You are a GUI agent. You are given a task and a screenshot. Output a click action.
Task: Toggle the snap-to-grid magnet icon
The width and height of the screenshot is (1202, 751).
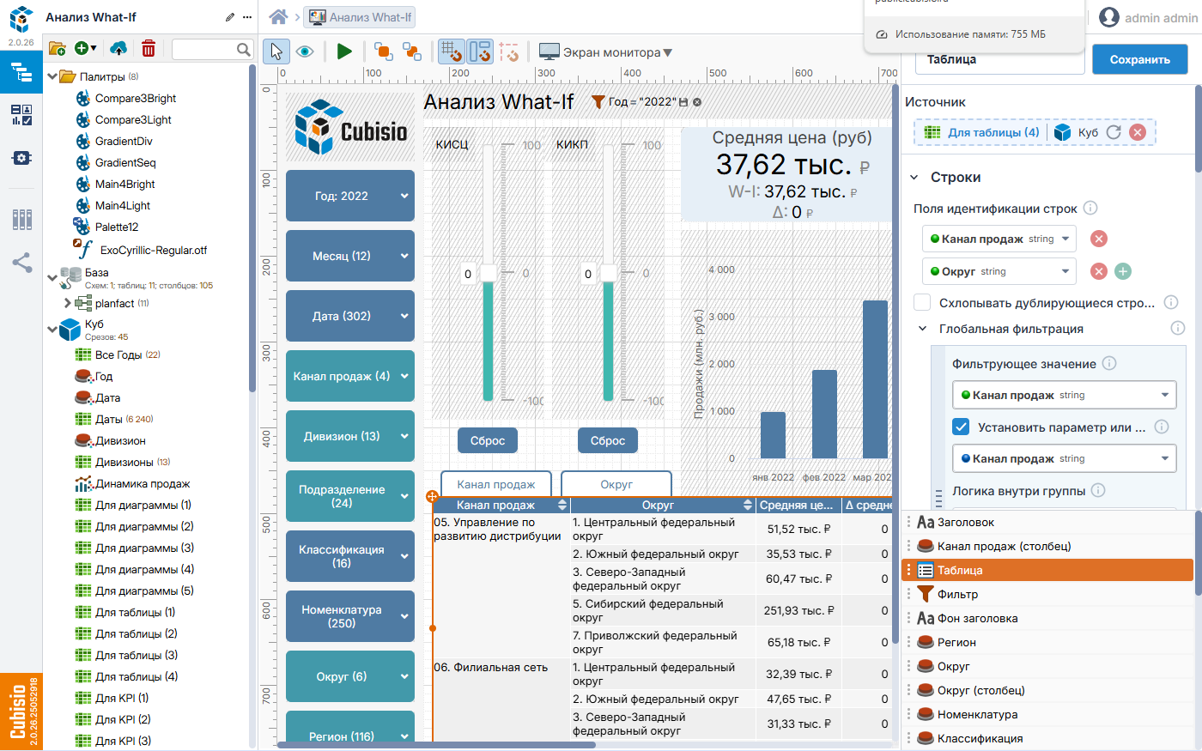[452, 52]
